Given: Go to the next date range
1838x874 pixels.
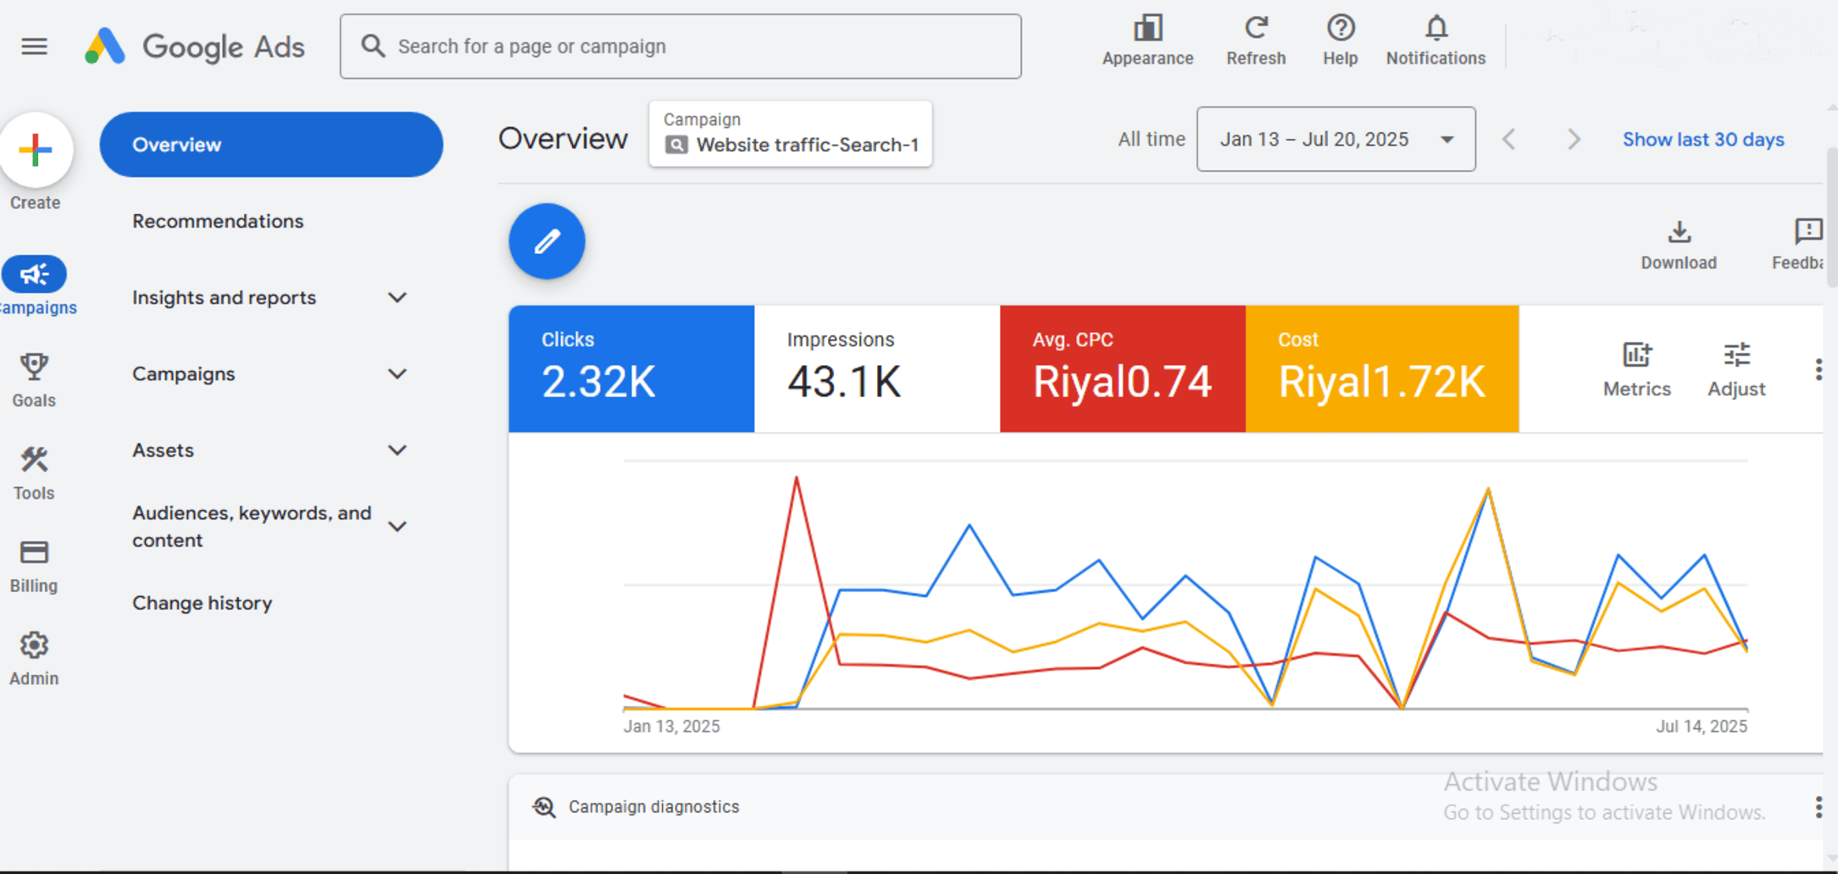Looking at the screenshot, I should [x=1574, y=139].
